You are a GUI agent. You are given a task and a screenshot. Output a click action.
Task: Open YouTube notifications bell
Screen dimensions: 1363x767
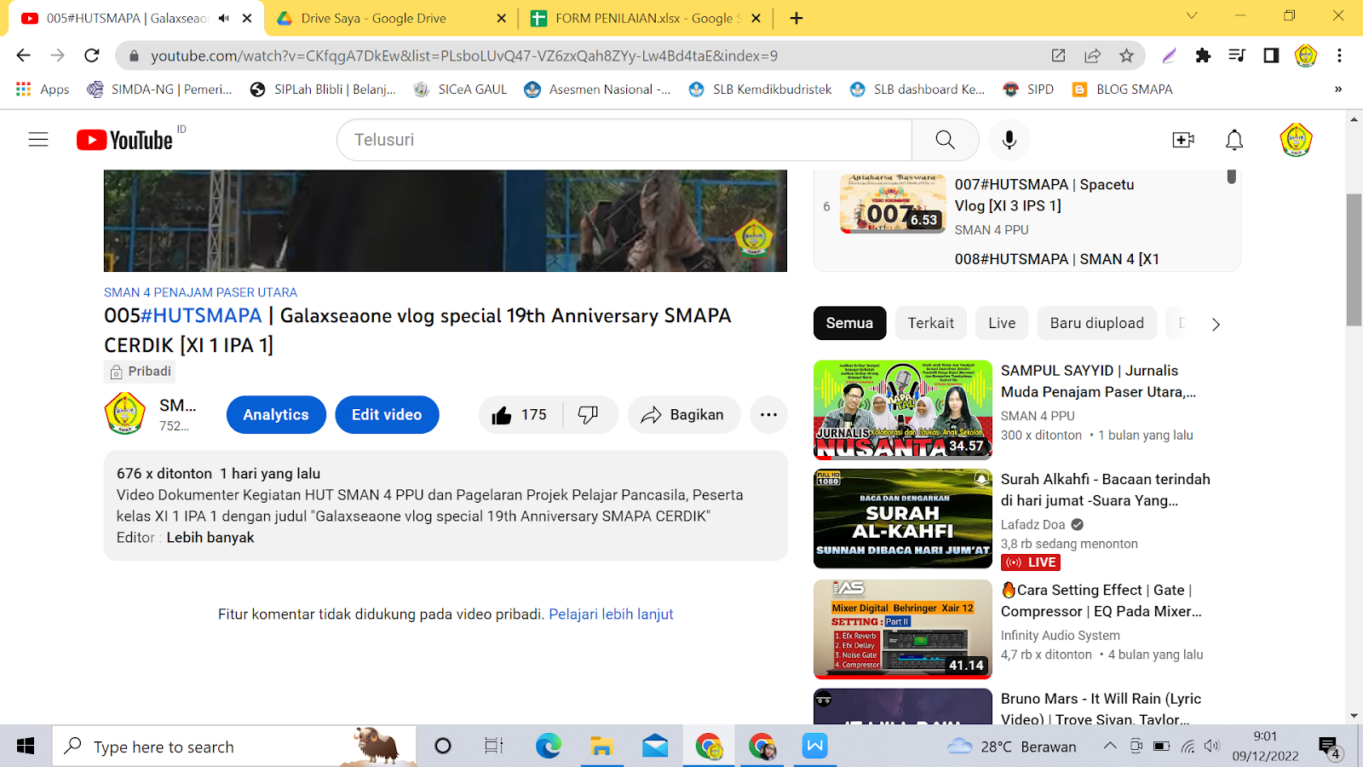click(x=1234, y=140)
